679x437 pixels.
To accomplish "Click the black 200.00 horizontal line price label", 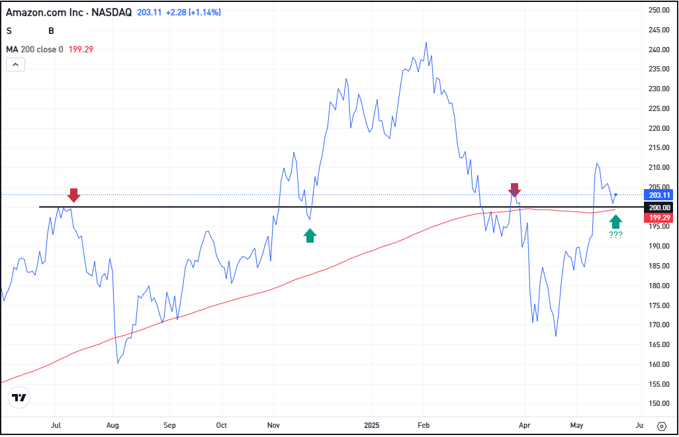I will click(x=660, y=208).
